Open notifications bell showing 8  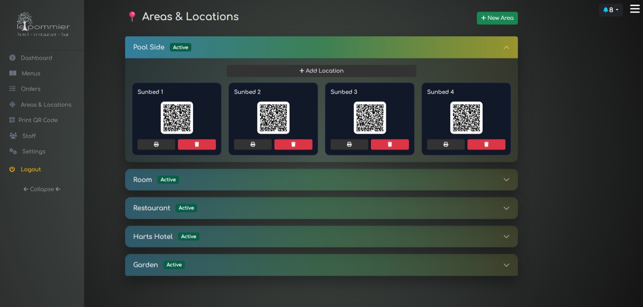click(611, 10)
